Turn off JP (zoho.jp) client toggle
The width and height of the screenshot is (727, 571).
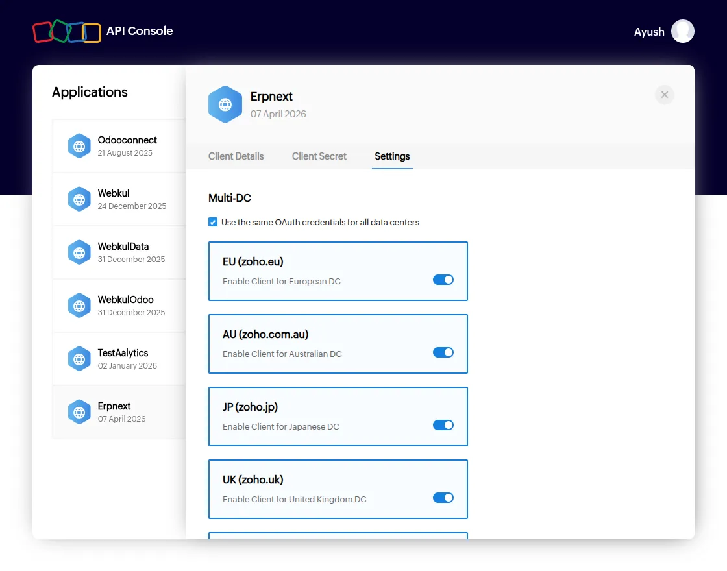point(443,425)
